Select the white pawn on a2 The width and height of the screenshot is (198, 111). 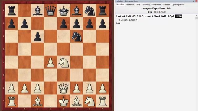[x=11, y=88]
